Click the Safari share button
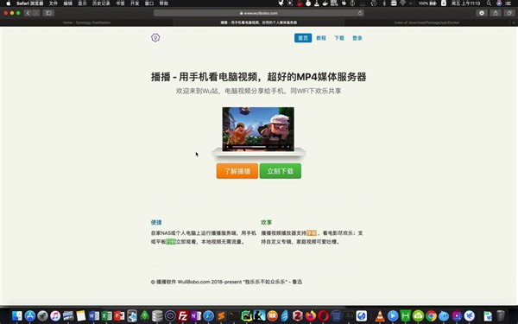Screen dimensions: 518x324 click(496, 13)
